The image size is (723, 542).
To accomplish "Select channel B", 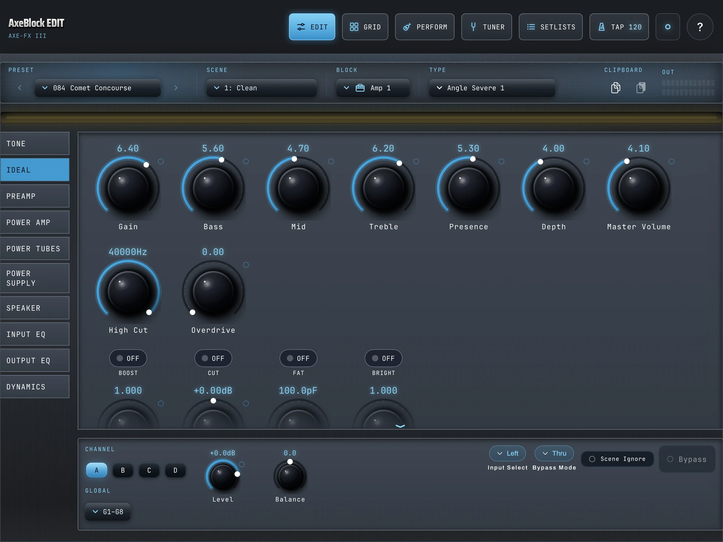I will tap(123, 470).
